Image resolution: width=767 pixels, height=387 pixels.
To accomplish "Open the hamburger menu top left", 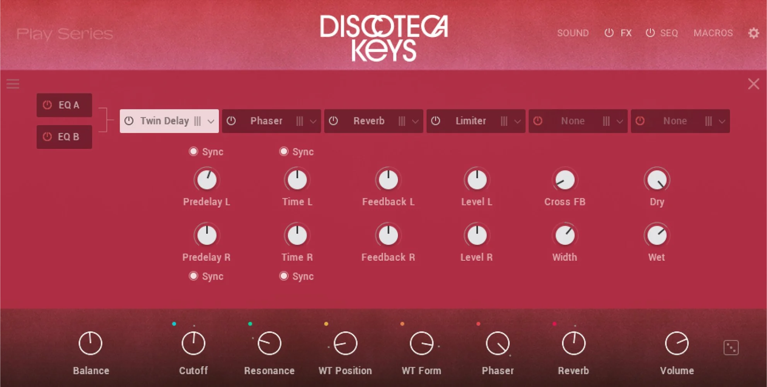I will (x=13, y=84).
